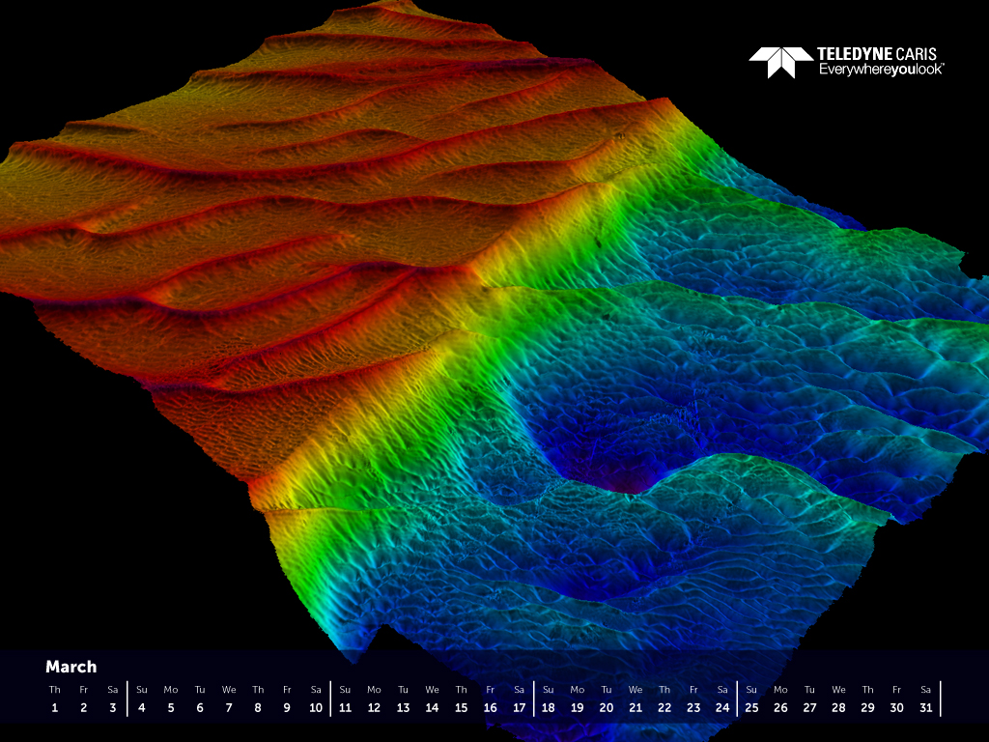Select calendar date 3
Screen dimensions: 989x742
click(113, 708)
